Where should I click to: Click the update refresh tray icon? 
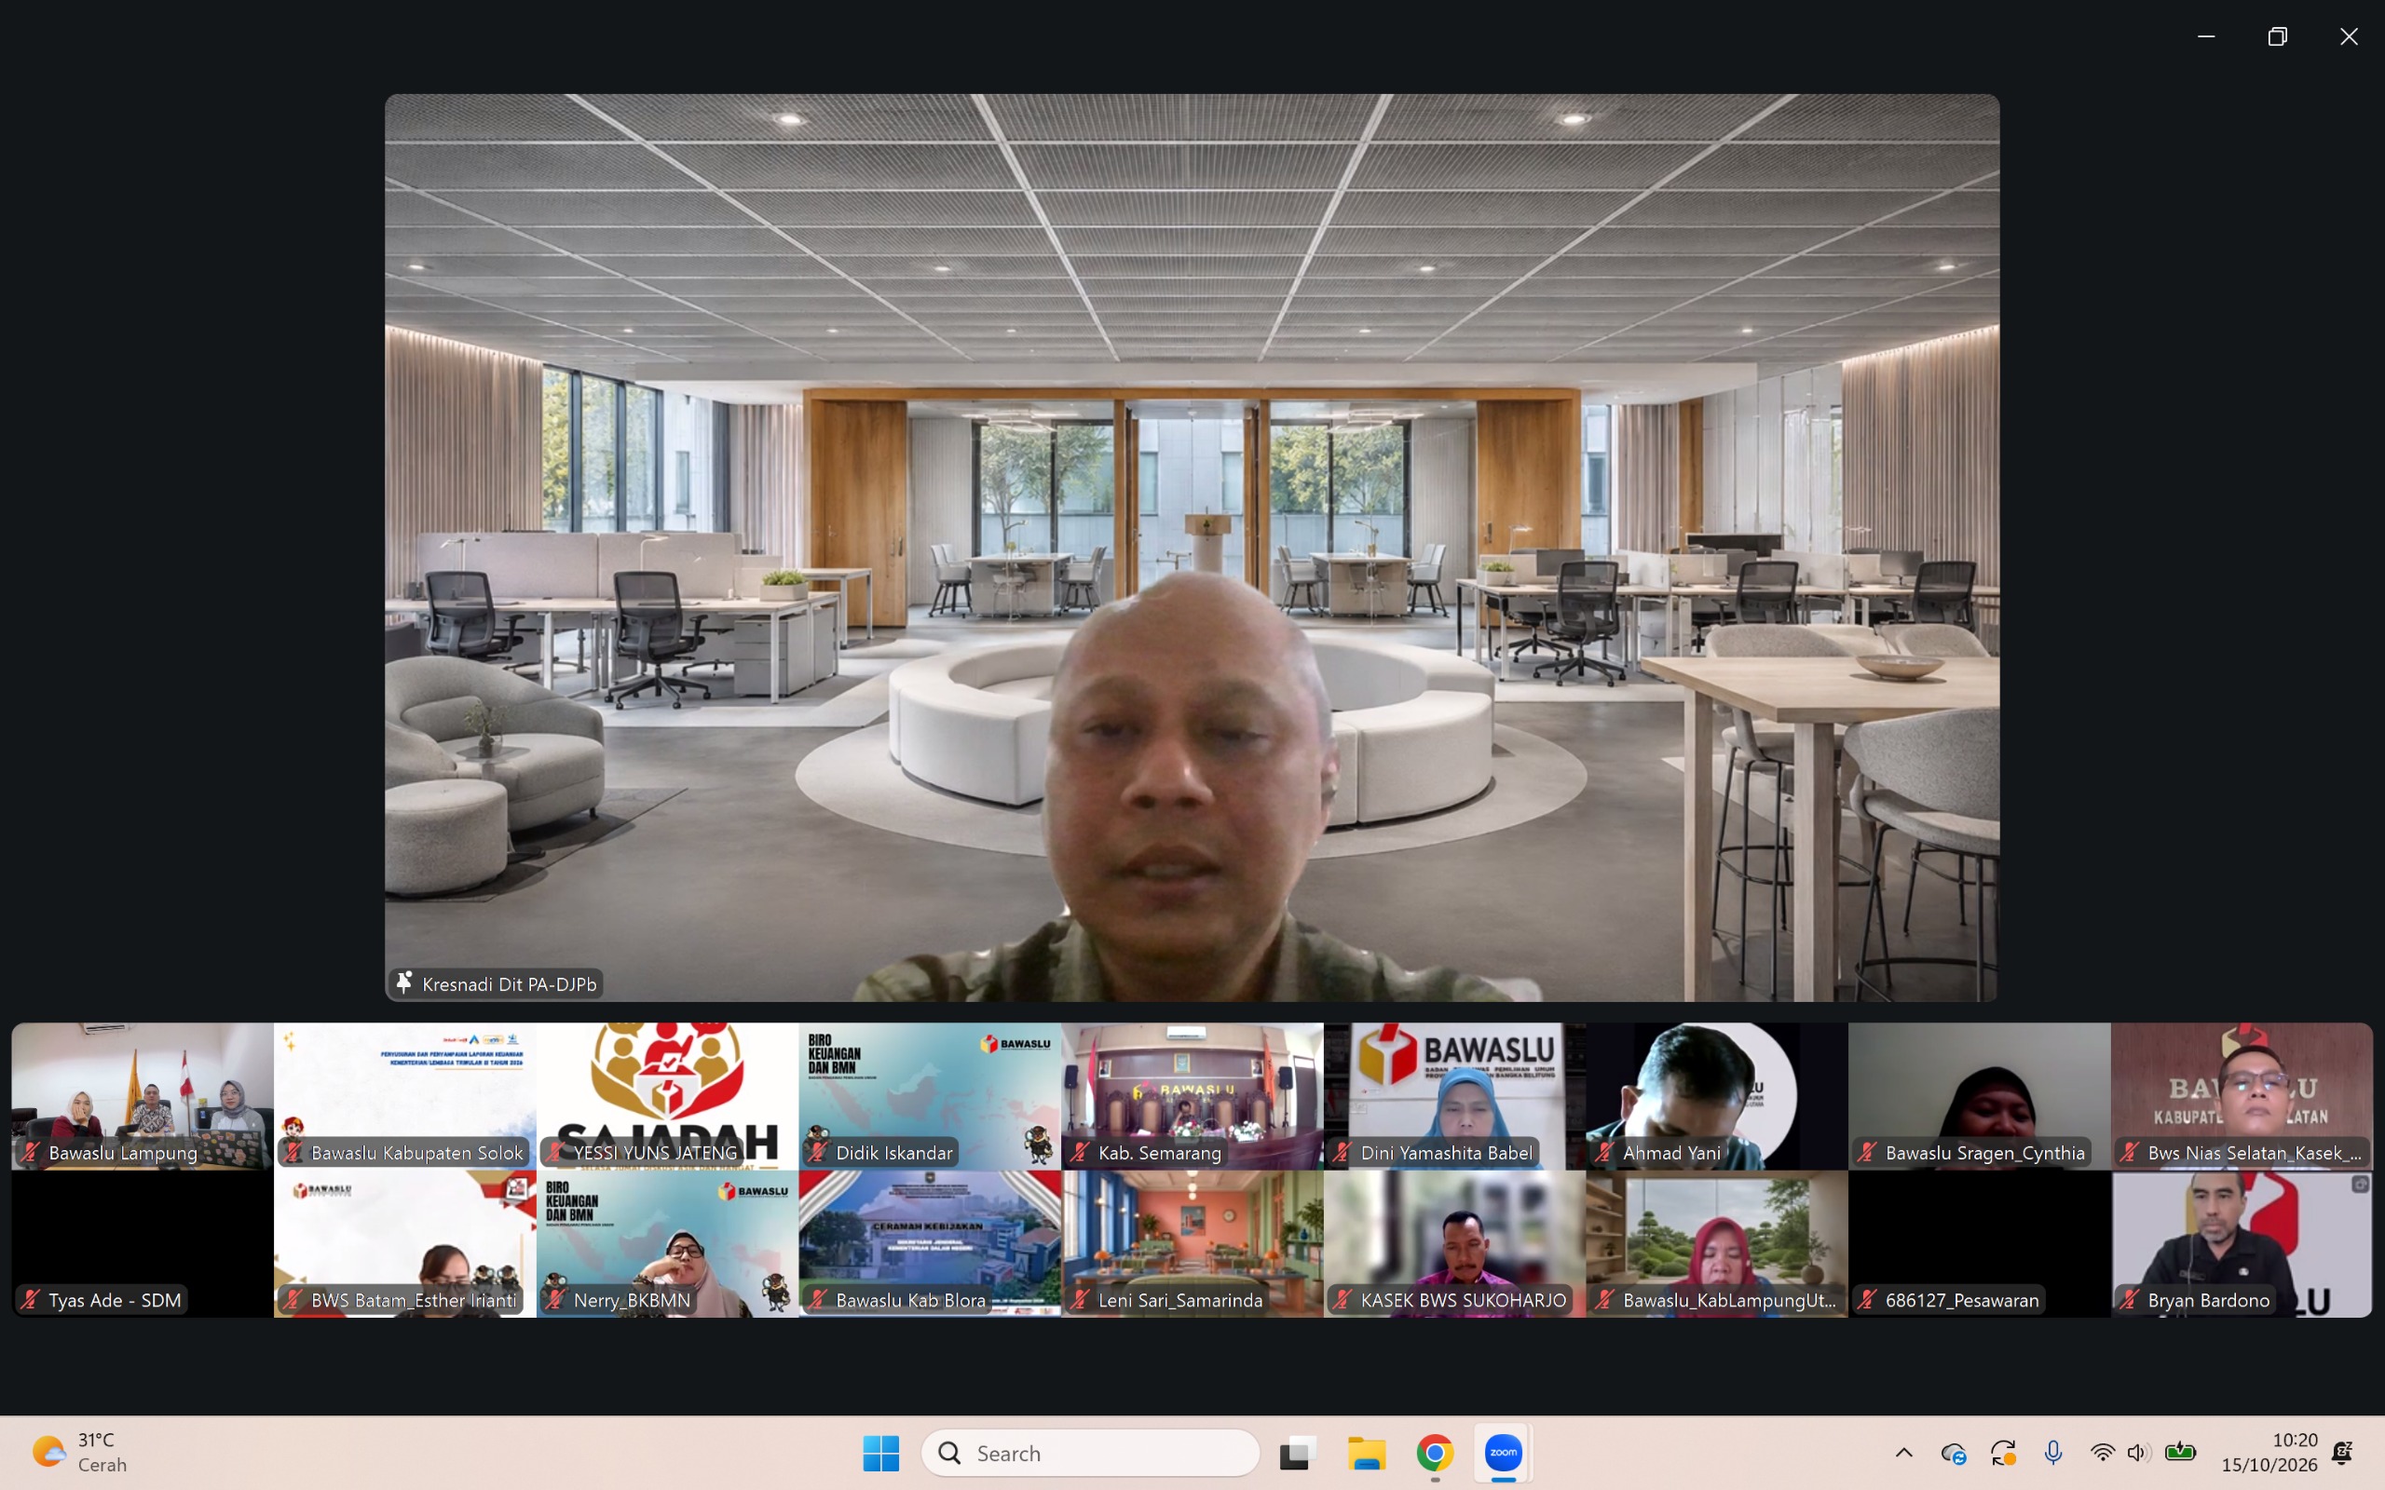click(x=2003, y=1453)
